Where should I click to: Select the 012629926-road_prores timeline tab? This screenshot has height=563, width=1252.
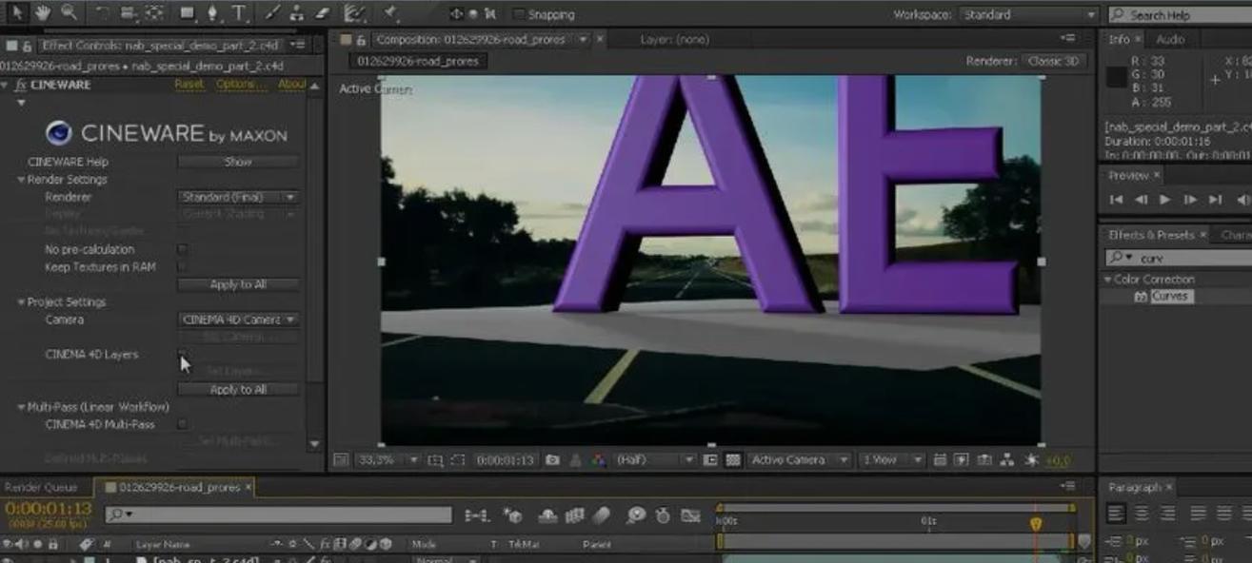pyautogui.click(x=179, y=487)
